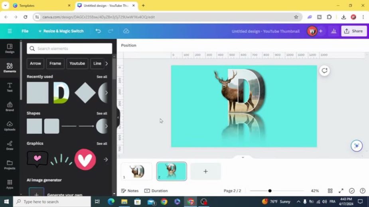Expand more Recently used items arrow

(107, 93)
